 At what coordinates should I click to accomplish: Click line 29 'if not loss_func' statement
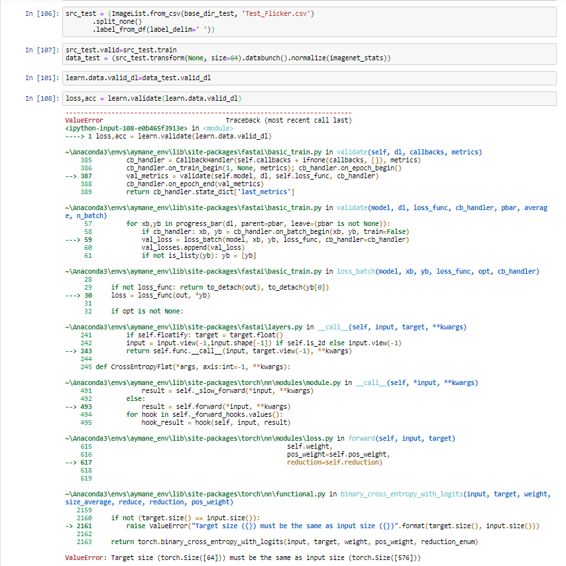click(207, 288)
